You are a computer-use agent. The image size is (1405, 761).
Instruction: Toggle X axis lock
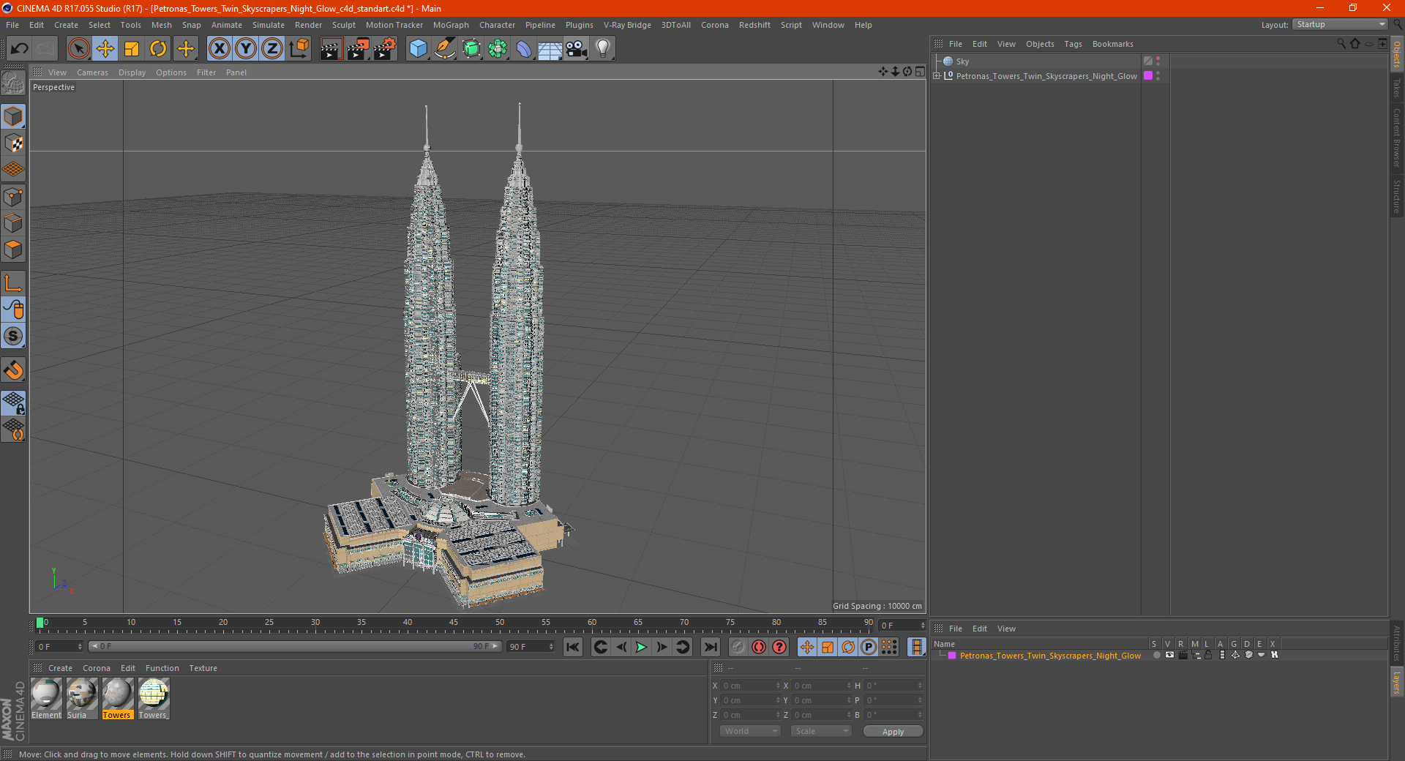click(219, 49)
